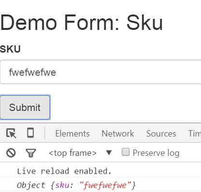Click the Demo Form: Sku heading
Viewport: 201px width, 192px height.
point(81,22)
